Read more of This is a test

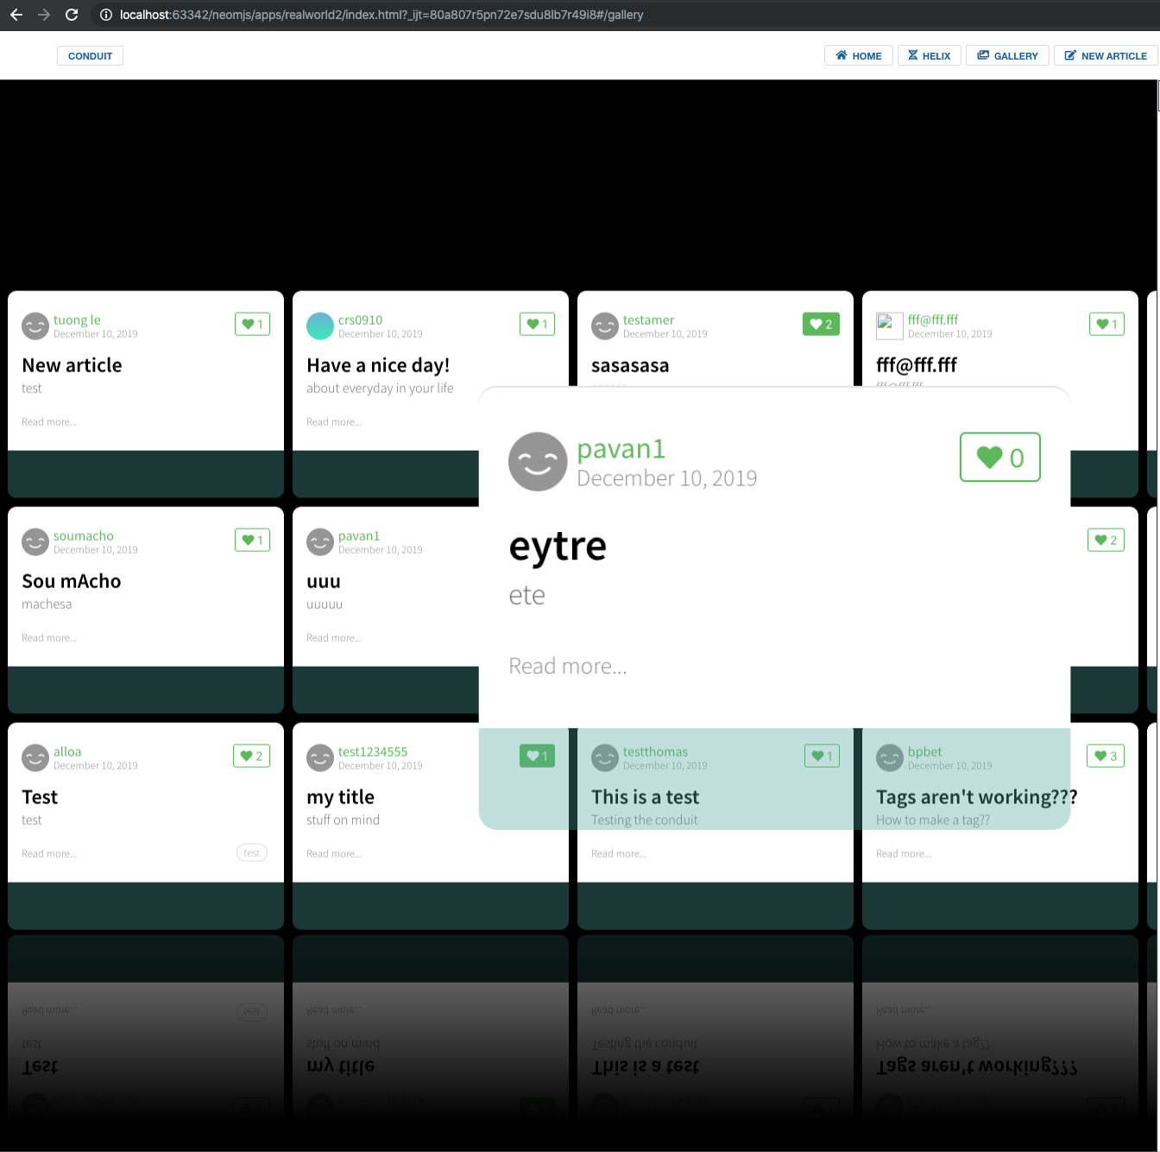(x=619, y=853)
